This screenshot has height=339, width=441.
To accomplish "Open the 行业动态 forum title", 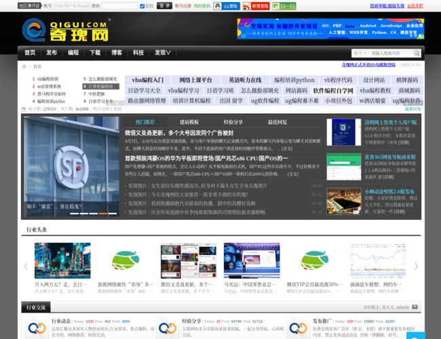I will pyautogui.click(x=61, y=321).
